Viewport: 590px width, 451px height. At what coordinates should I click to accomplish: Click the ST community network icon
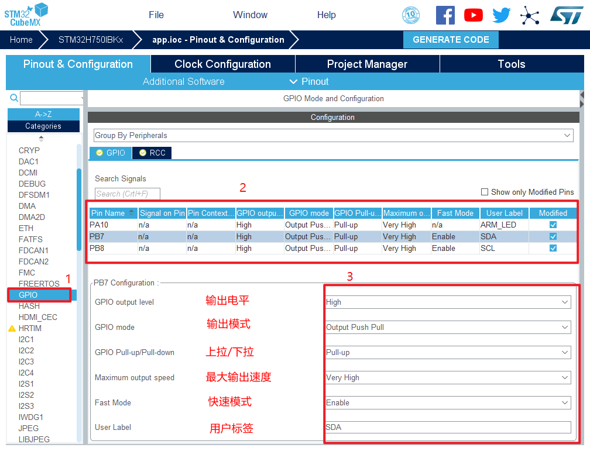(x=530, y=15)
